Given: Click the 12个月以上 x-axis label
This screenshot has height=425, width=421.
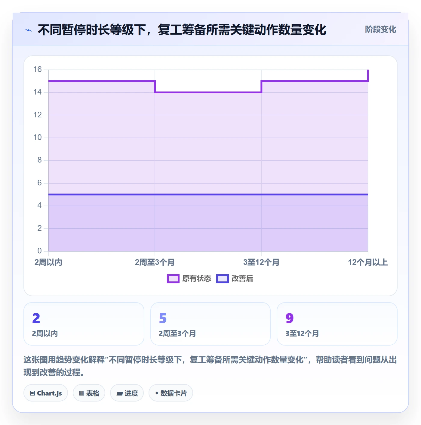Looking at the screenshot, I should [368, 262].
